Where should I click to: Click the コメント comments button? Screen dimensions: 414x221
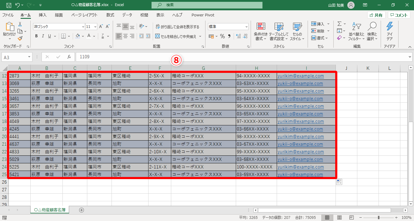click(x=399, y=15)
